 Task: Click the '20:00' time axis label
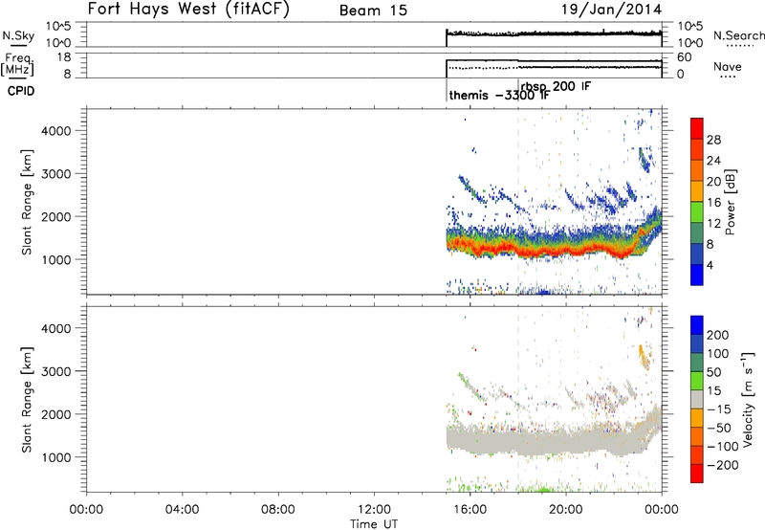[x=566, y=510]
